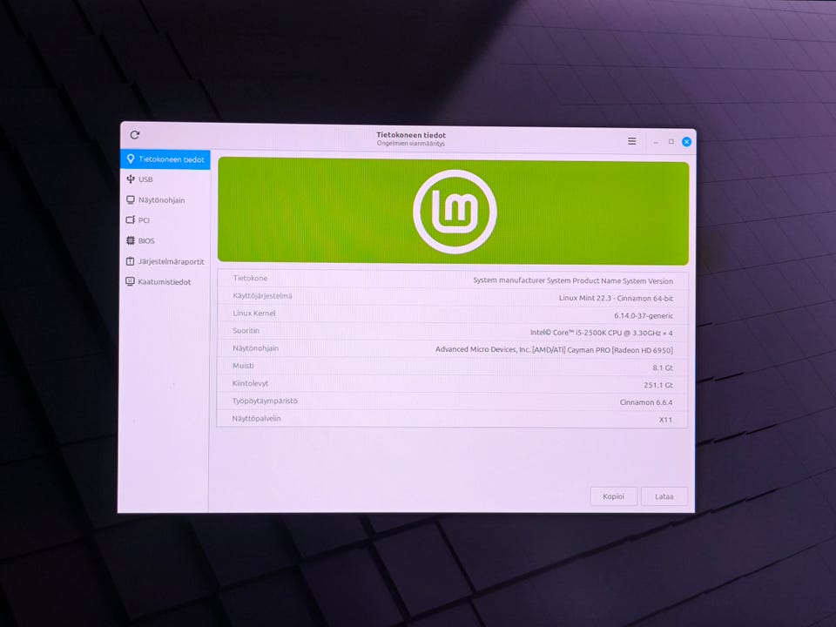Click the Työpöytäympäristö row label
The width and height of the screenshot is (836, 627).
[x=265, y=401]
